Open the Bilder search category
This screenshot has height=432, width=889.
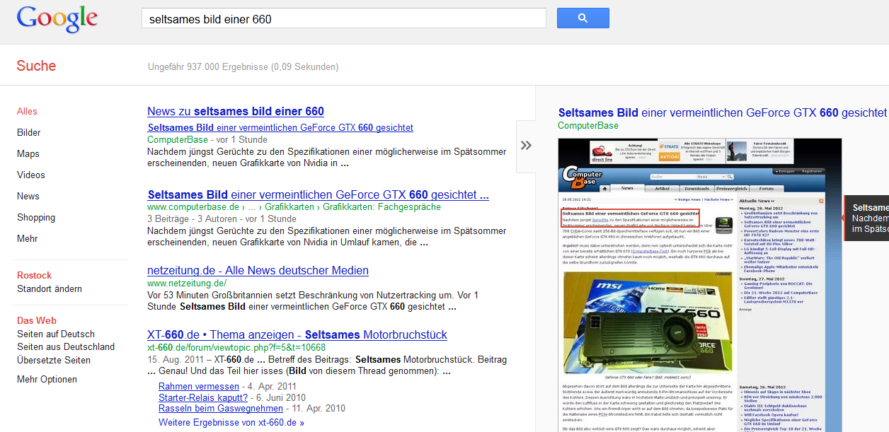tap(29, 132)
